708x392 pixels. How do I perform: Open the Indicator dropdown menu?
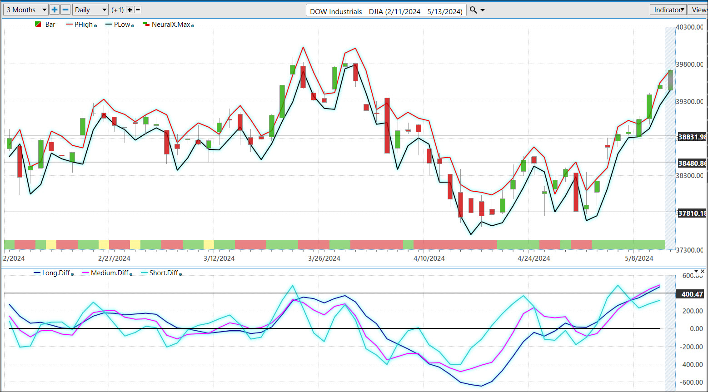click(669, 10)
